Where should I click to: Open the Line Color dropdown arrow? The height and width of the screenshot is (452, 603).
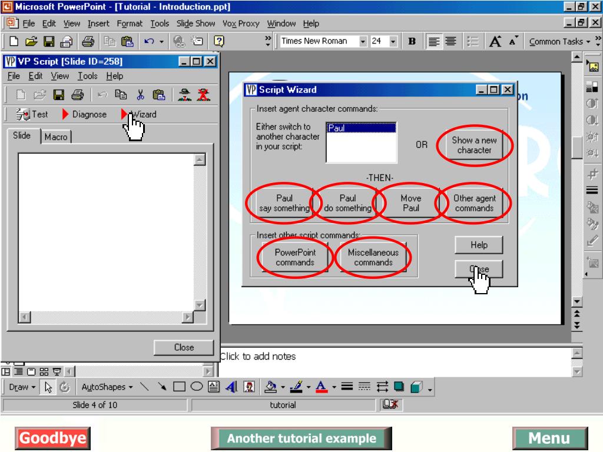click(x=309, y=387)
